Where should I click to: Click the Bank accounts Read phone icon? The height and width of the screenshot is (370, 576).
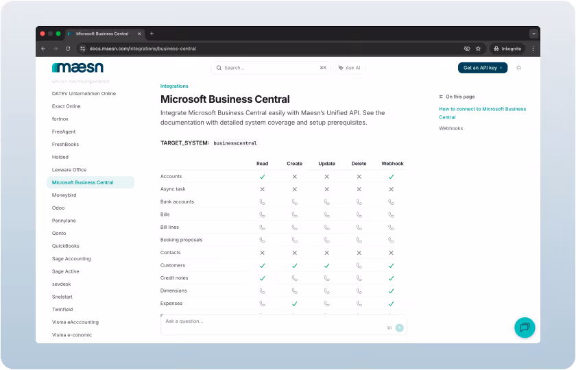(x=262, y=202)
